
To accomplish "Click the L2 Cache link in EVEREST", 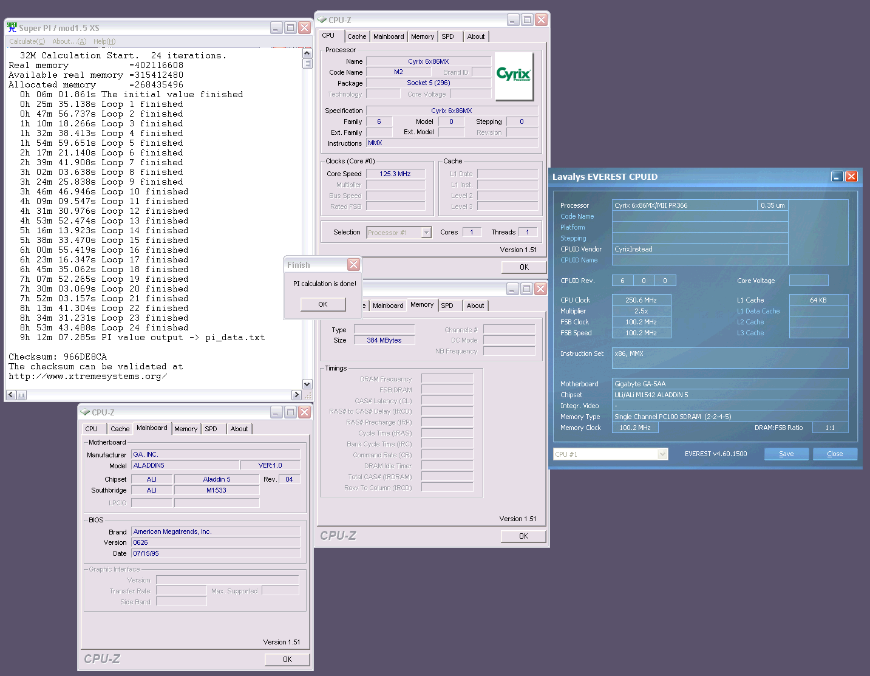I will pos(750,322).
